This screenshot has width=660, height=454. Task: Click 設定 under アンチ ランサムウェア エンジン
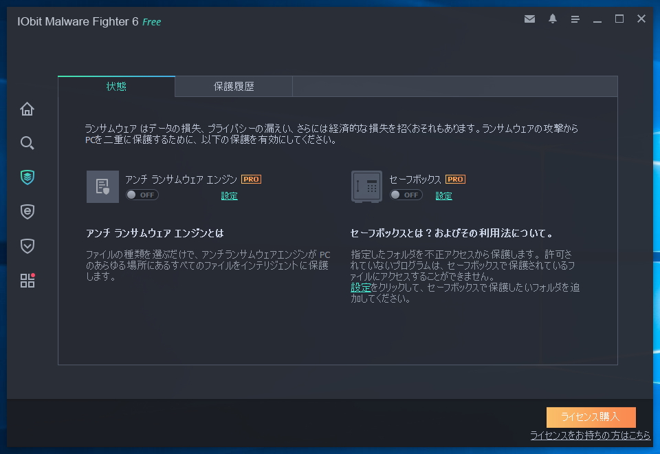tap(228, 196)
